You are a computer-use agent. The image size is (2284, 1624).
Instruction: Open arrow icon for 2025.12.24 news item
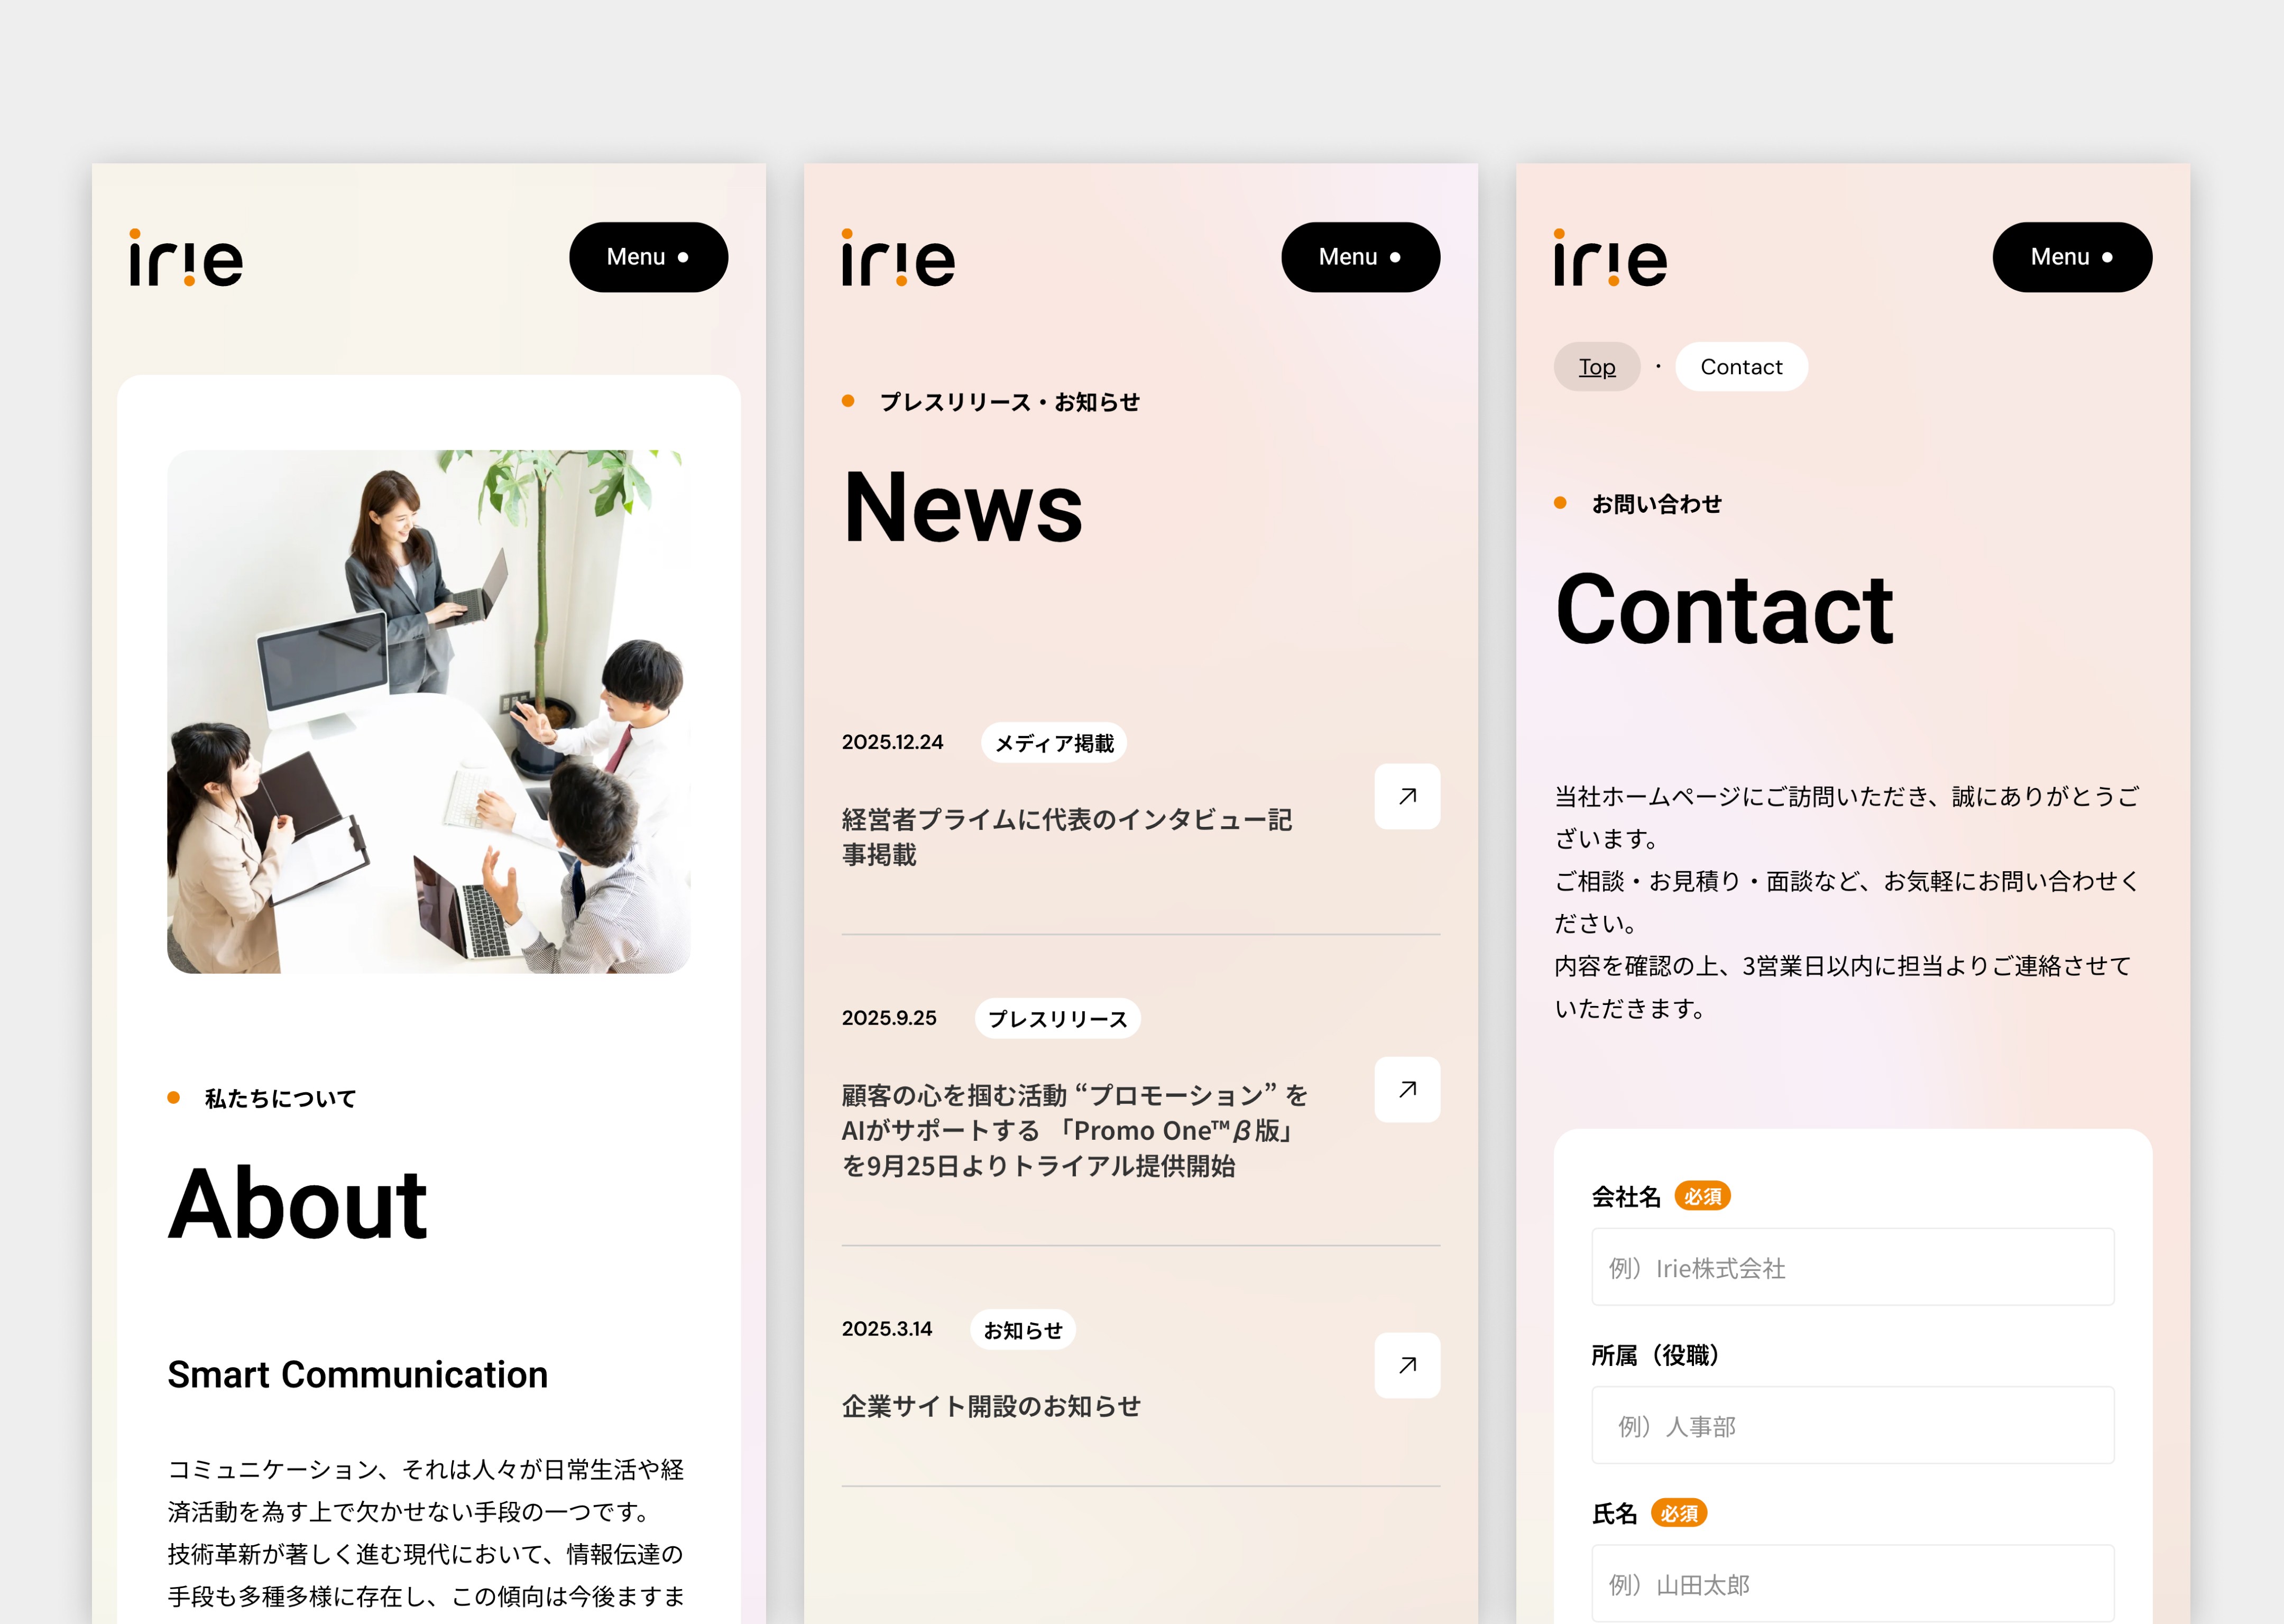point(1407,796)
